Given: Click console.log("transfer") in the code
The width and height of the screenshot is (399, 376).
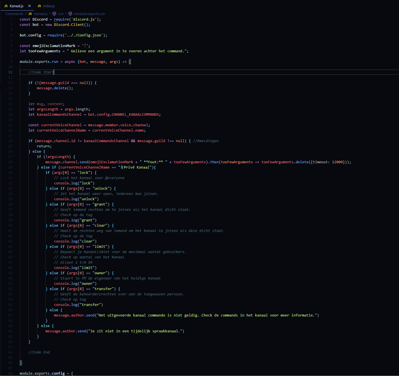Looking at the screenshot, I should [78, 305].
